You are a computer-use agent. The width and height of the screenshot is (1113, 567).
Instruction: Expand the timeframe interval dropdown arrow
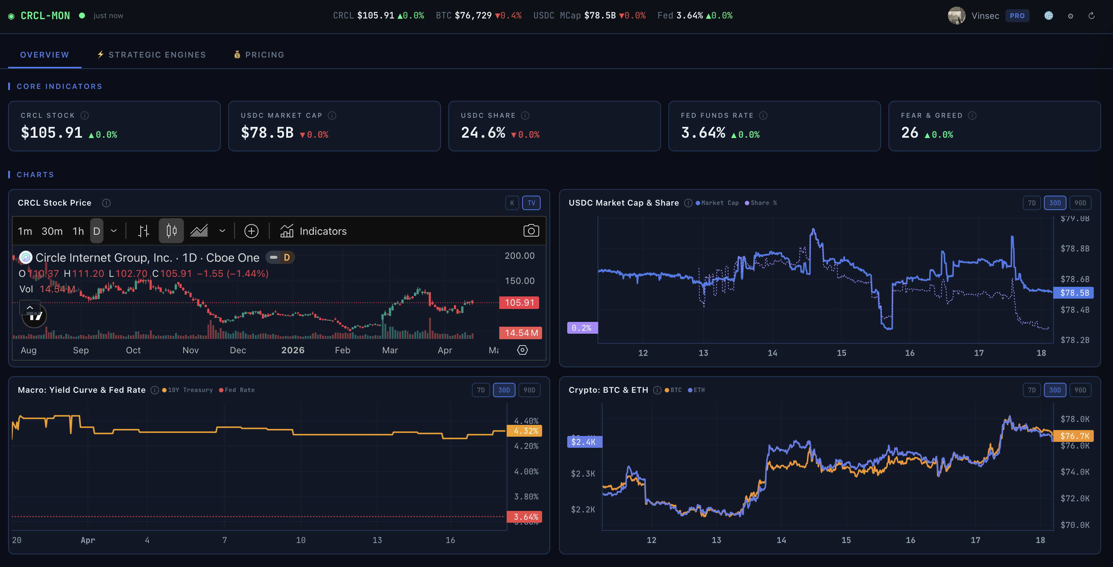(x=114, y=231)
